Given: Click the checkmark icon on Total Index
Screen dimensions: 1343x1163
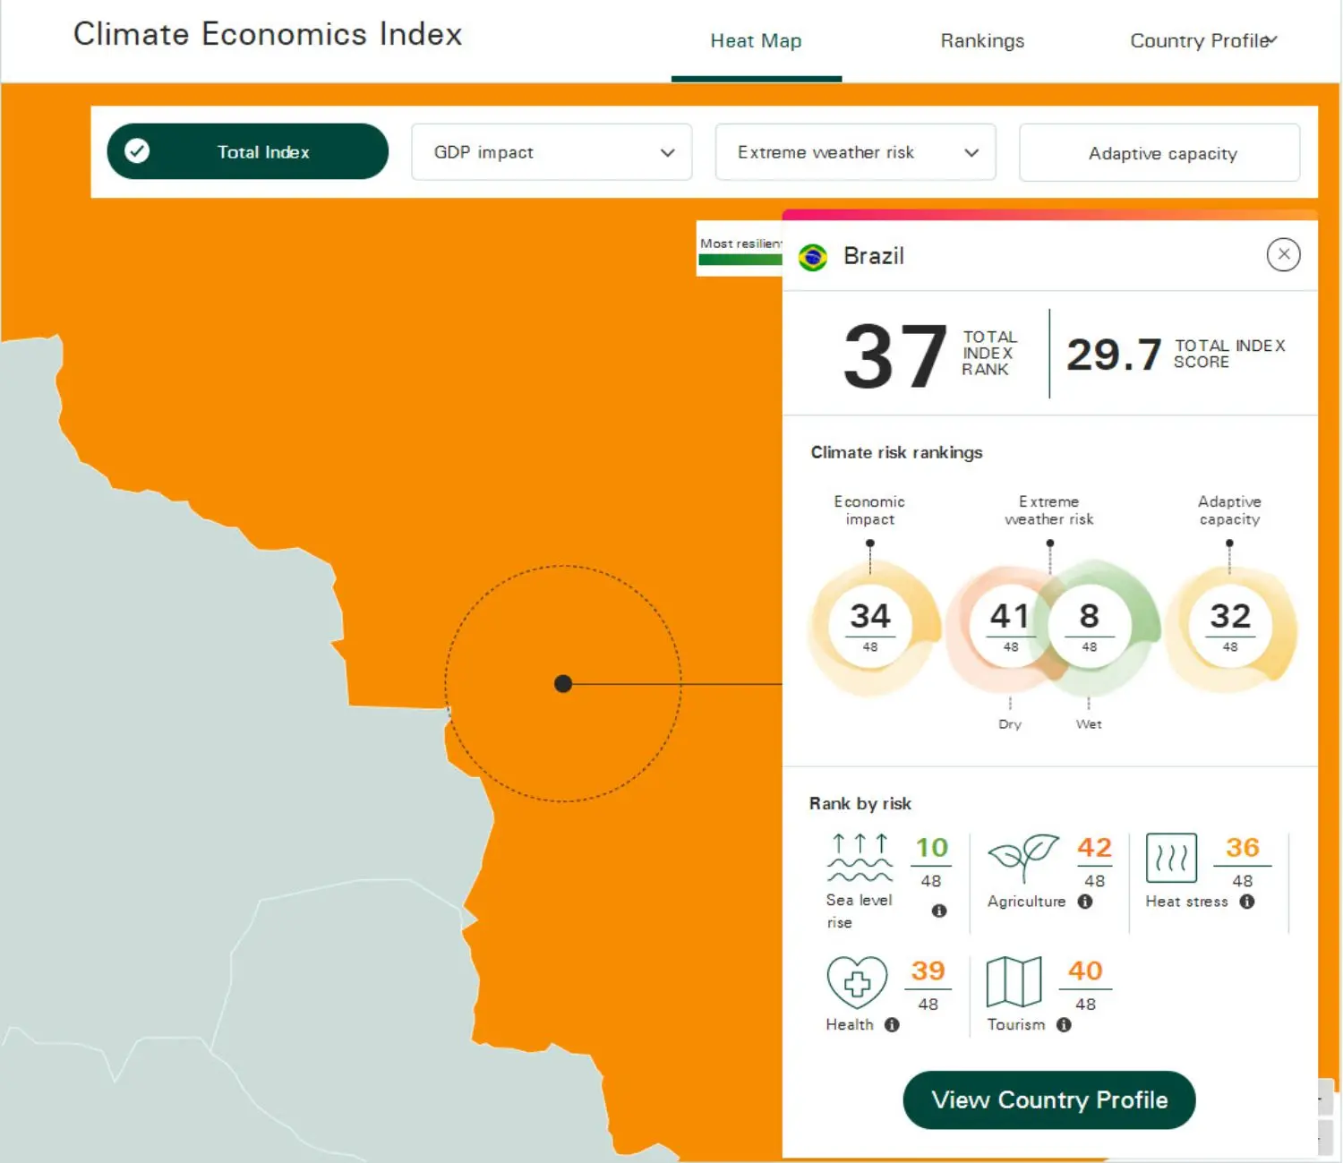Looking at the screenshot, I should click(x=137, y=151).
